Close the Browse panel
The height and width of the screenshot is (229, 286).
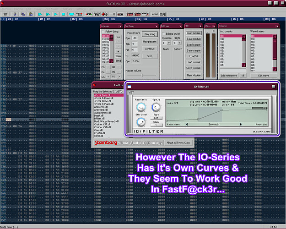coord(277,26)
